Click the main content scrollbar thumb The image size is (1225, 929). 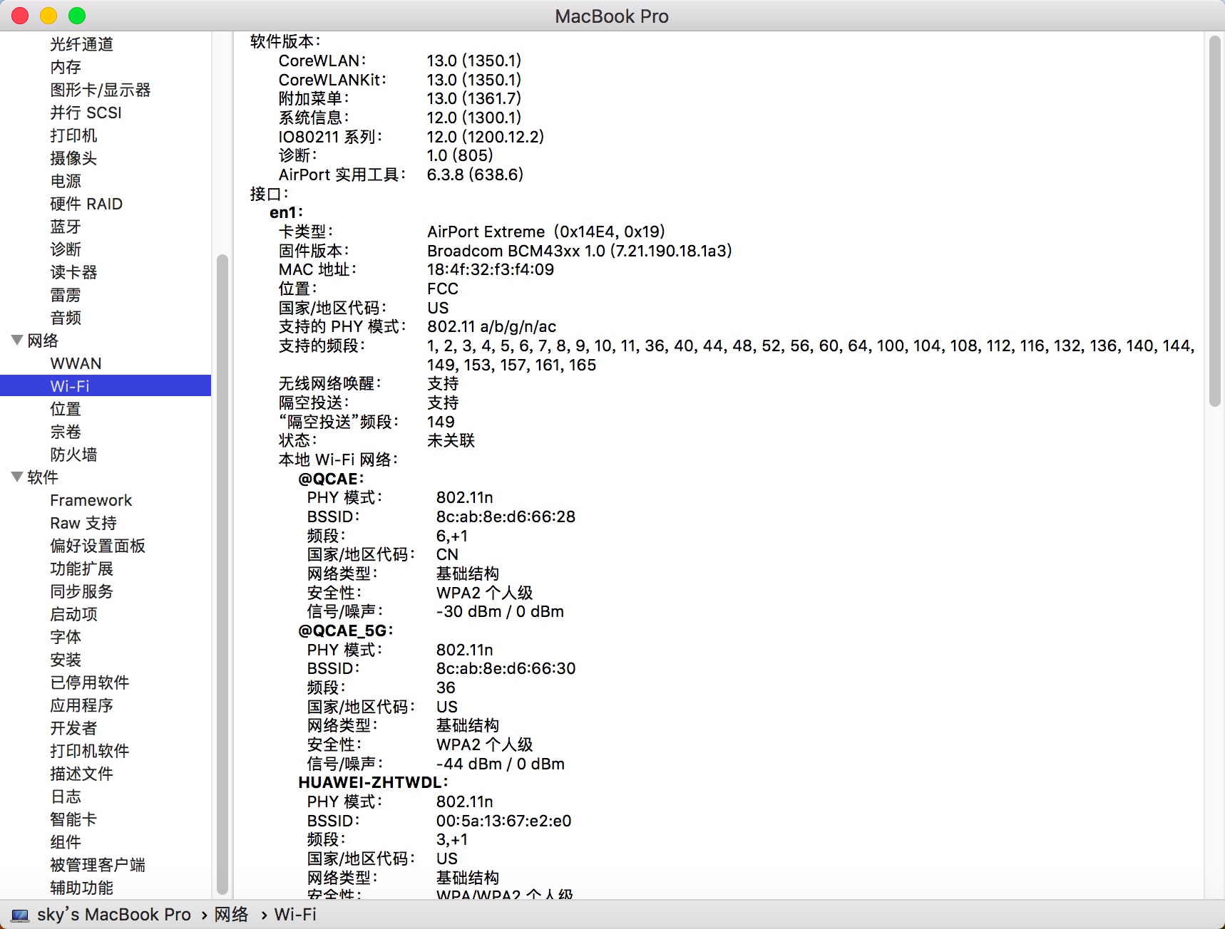pyautogui.click(x=1215, y=221)
